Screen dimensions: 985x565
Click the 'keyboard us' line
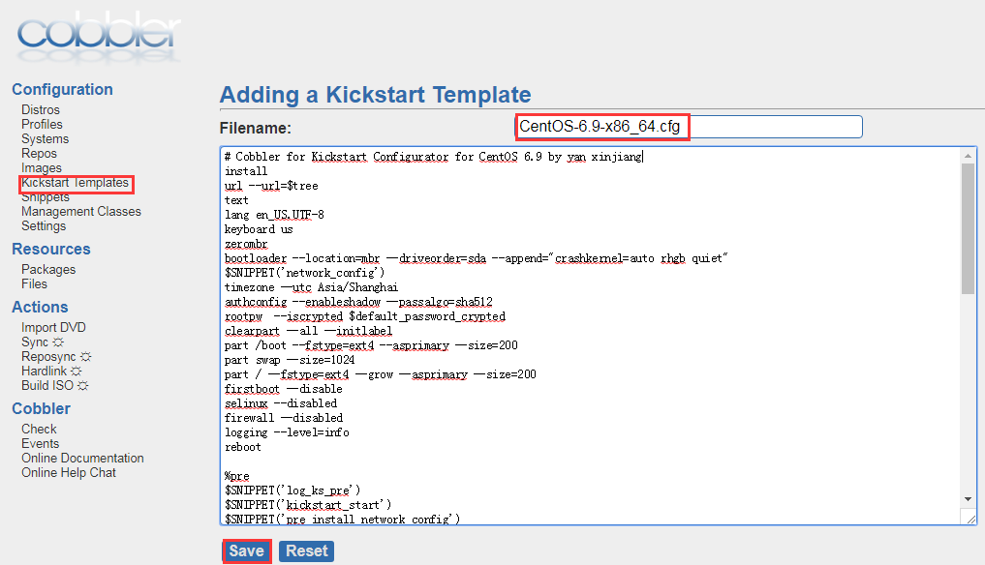click(259, 229)
